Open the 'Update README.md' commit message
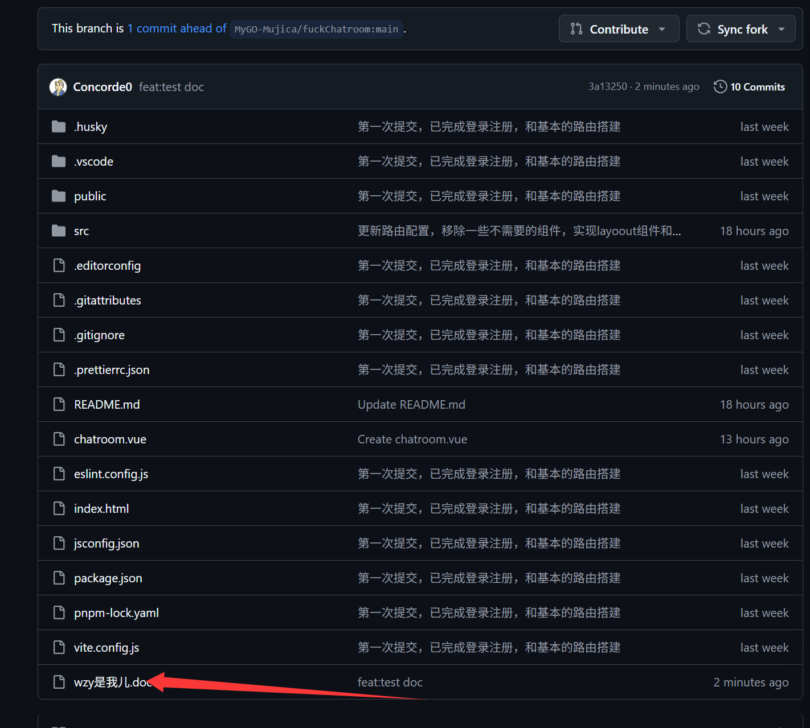Screen dimensions: 810x728 pos(411,405)
